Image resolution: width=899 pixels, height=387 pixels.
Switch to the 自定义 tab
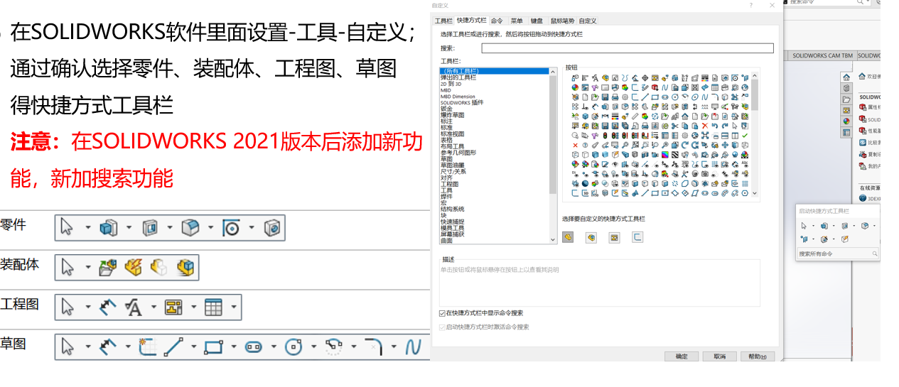(588, 21)
